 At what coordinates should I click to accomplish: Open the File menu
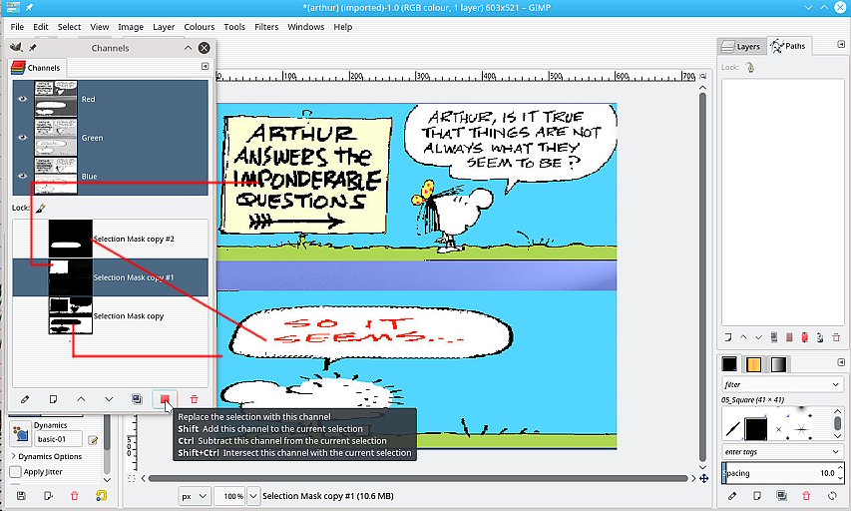(17, 27)
